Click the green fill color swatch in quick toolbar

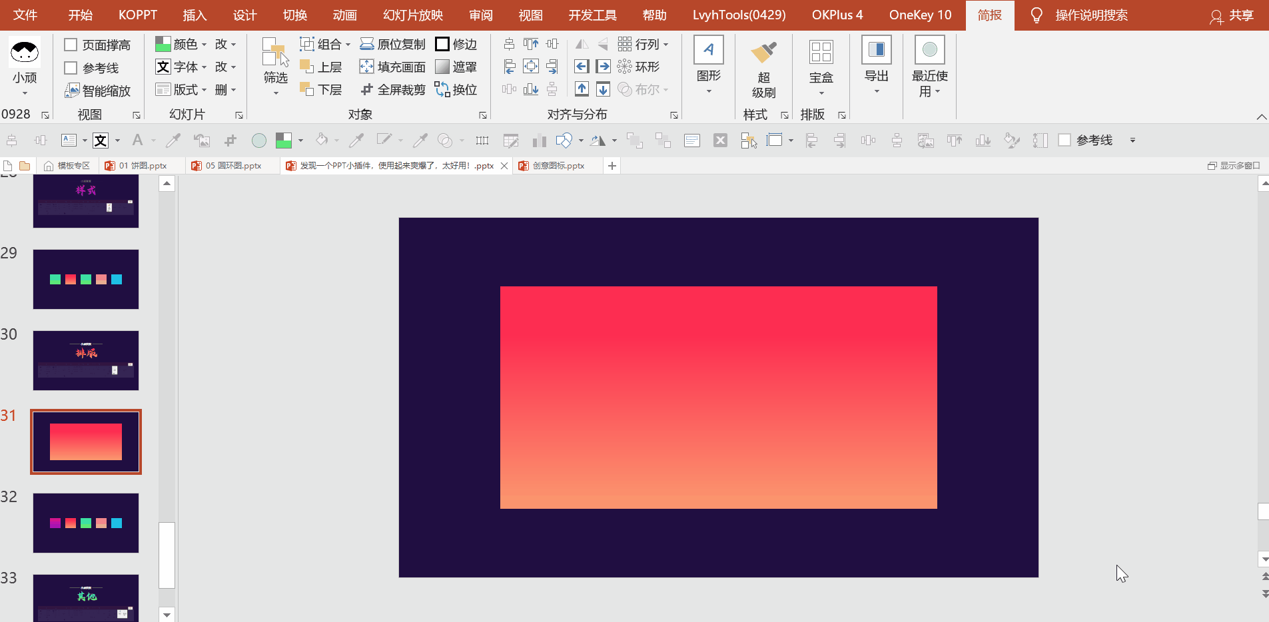pyautogui.click(x=284, y=140)
